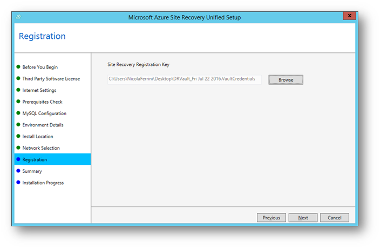Click the green bullet beside Before You Begin
Viewport: 381px width, 249px height.
(x=18, y=67)
